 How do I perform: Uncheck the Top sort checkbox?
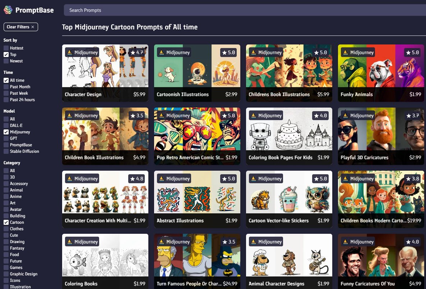[x=6, y=55]
